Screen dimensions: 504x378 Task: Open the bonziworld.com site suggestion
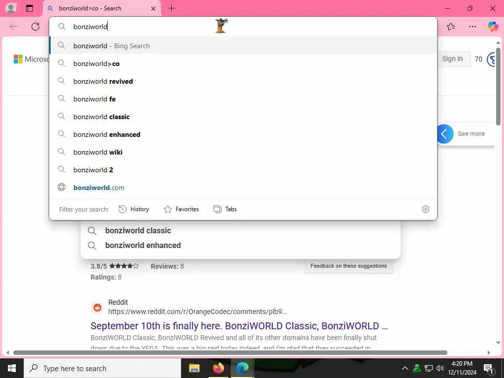point(243,188)
